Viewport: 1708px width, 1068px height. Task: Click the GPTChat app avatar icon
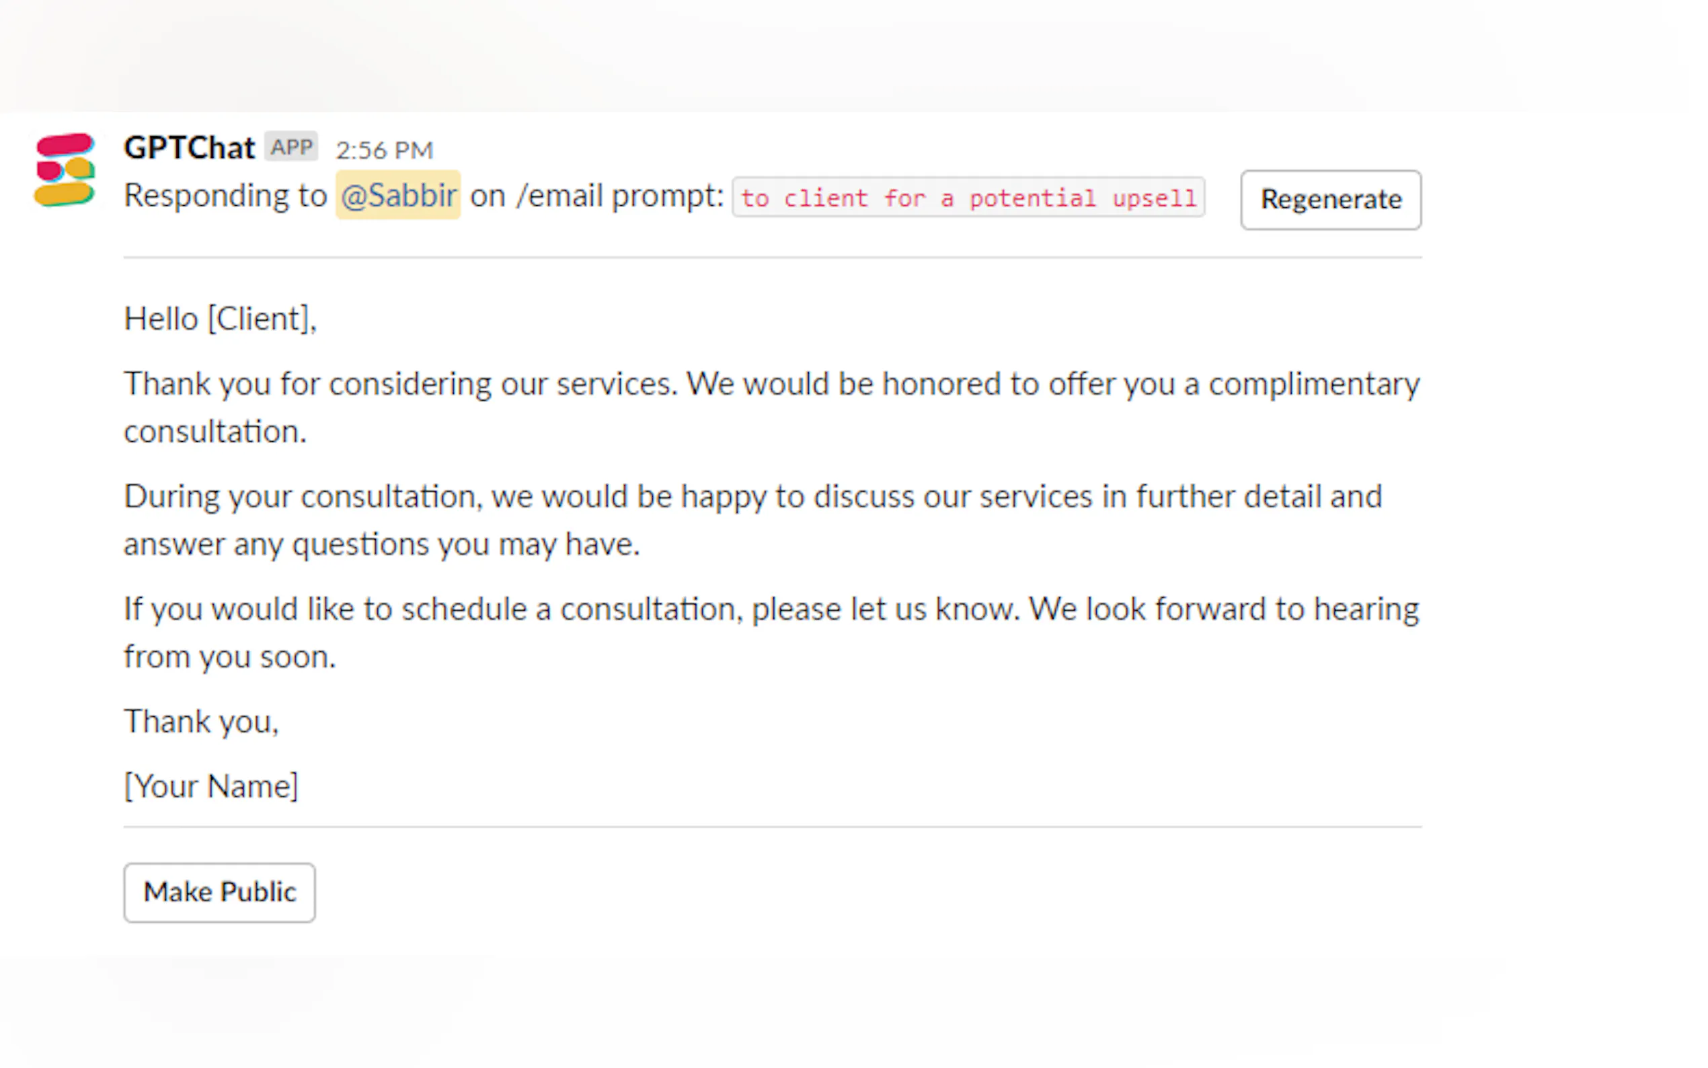[65, 169]
